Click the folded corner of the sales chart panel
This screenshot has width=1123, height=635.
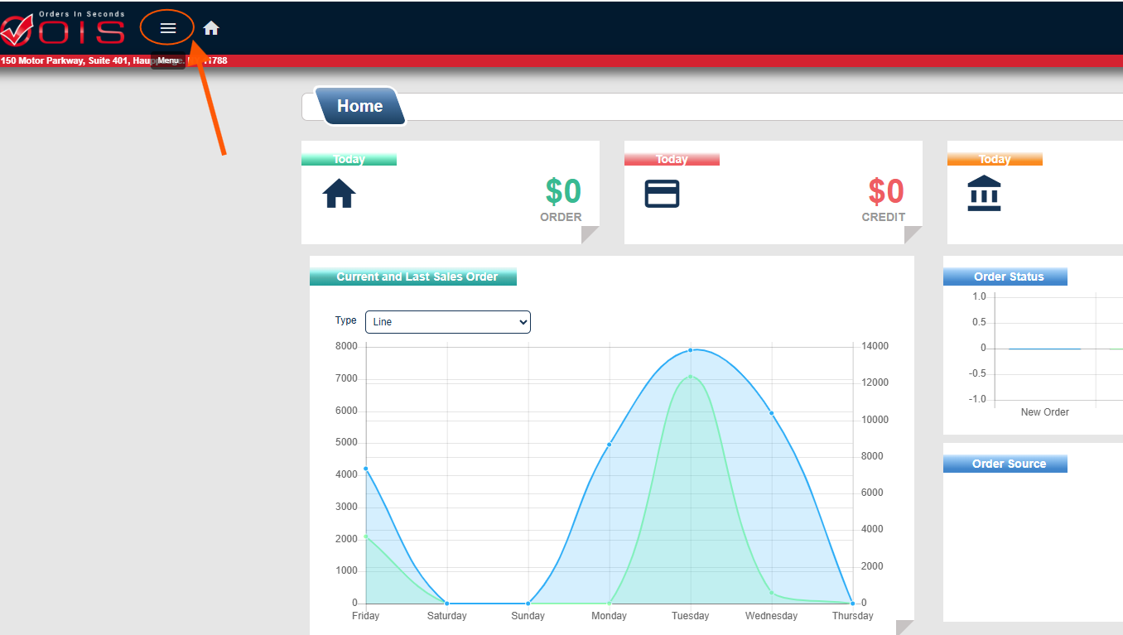point(906,628)
